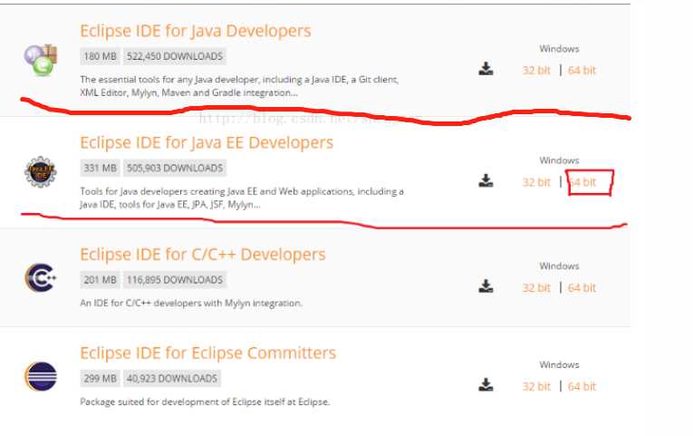
Task: Click Windows label in Java EE Developers row
Action: point(559,160)
